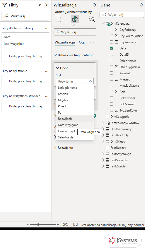Click the Data filter card
Screen dimensions: 145x251
[25, 40]
